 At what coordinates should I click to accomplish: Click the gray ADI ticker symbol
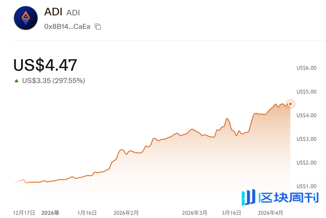coord(73,13)
